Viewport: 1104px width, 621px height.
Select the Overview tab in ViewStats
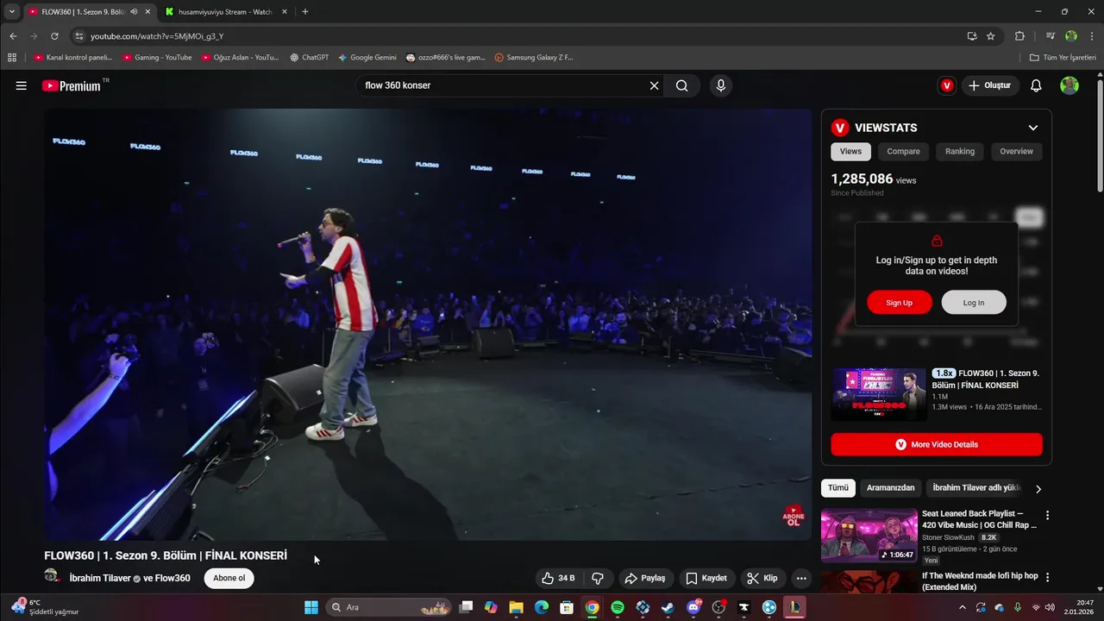(1016, 151)
